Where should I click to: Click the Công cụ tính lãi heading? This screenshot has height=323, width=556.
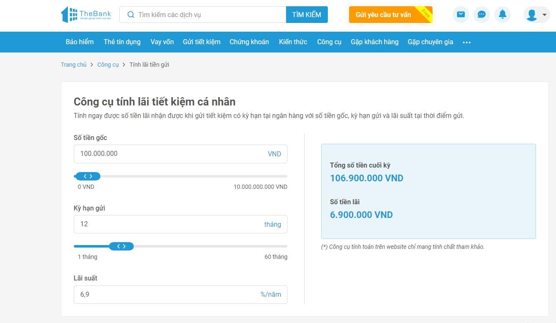point(155,102)
